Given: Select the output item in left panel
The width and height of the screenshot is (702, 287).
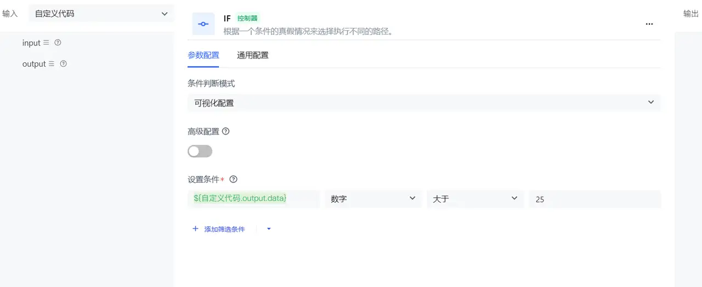Looking at the screenshot, I should 34,64.
